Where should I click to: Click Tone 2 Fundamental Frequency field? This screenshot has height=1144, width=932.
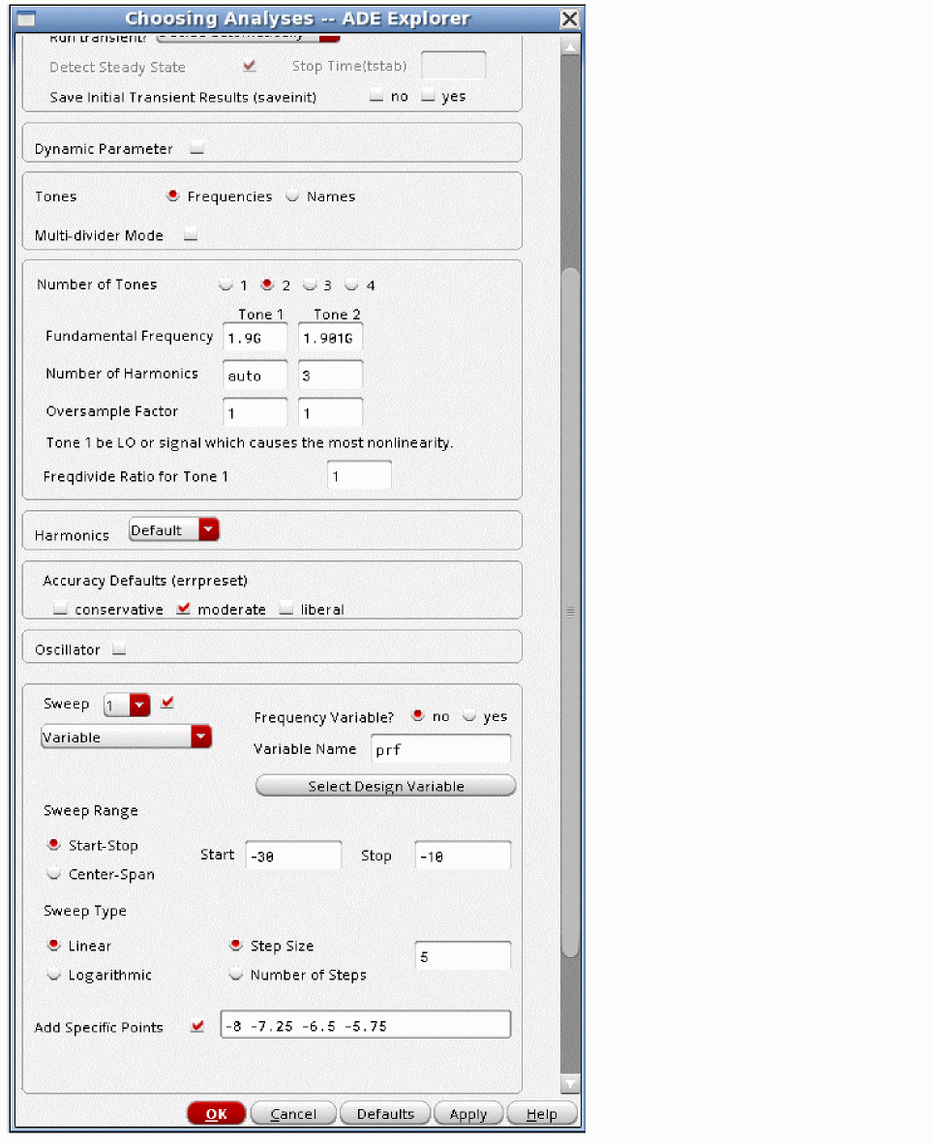tap(330, 338)
